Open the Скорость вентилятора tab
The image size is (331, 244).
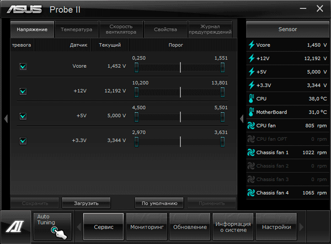(121, 29)
